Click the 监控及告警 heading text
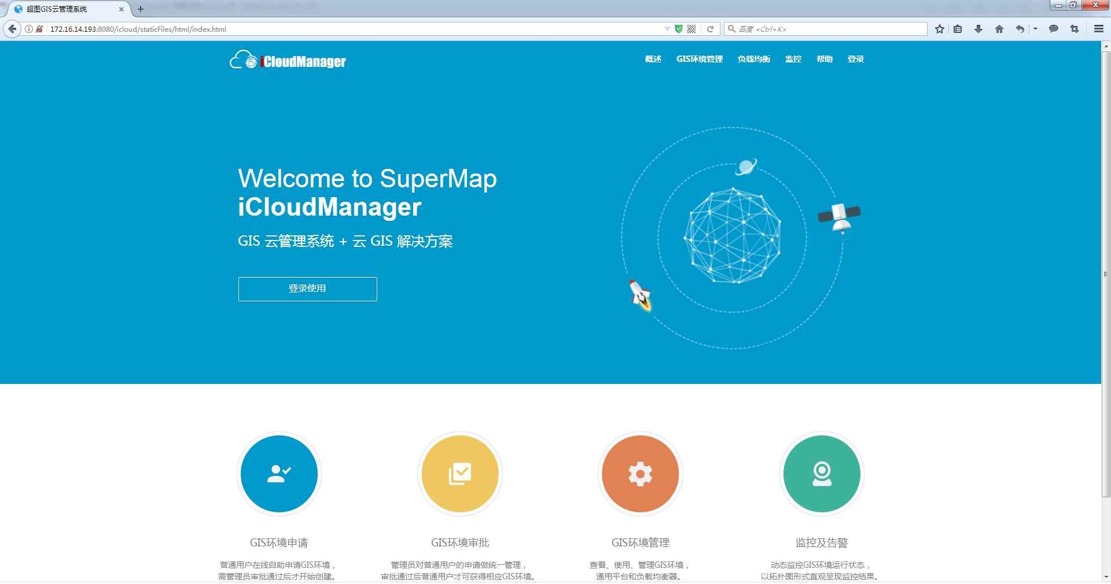Viewport: 1111px width, 584px height. pyautogui.click(x=822, y=543)
